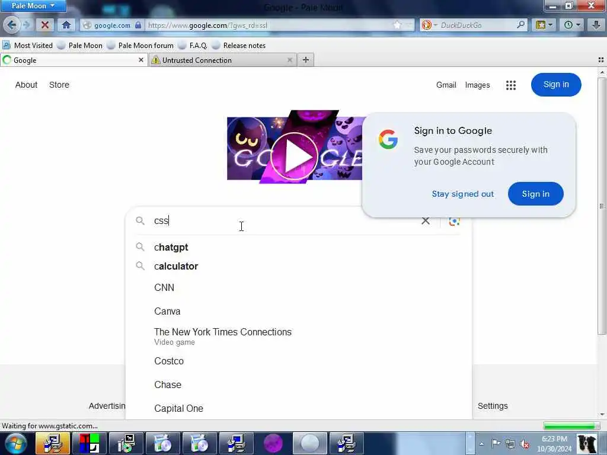Open the Store link
Viewport: 607px width, 455px height.
pyautogui.click(x=59, y=85)
